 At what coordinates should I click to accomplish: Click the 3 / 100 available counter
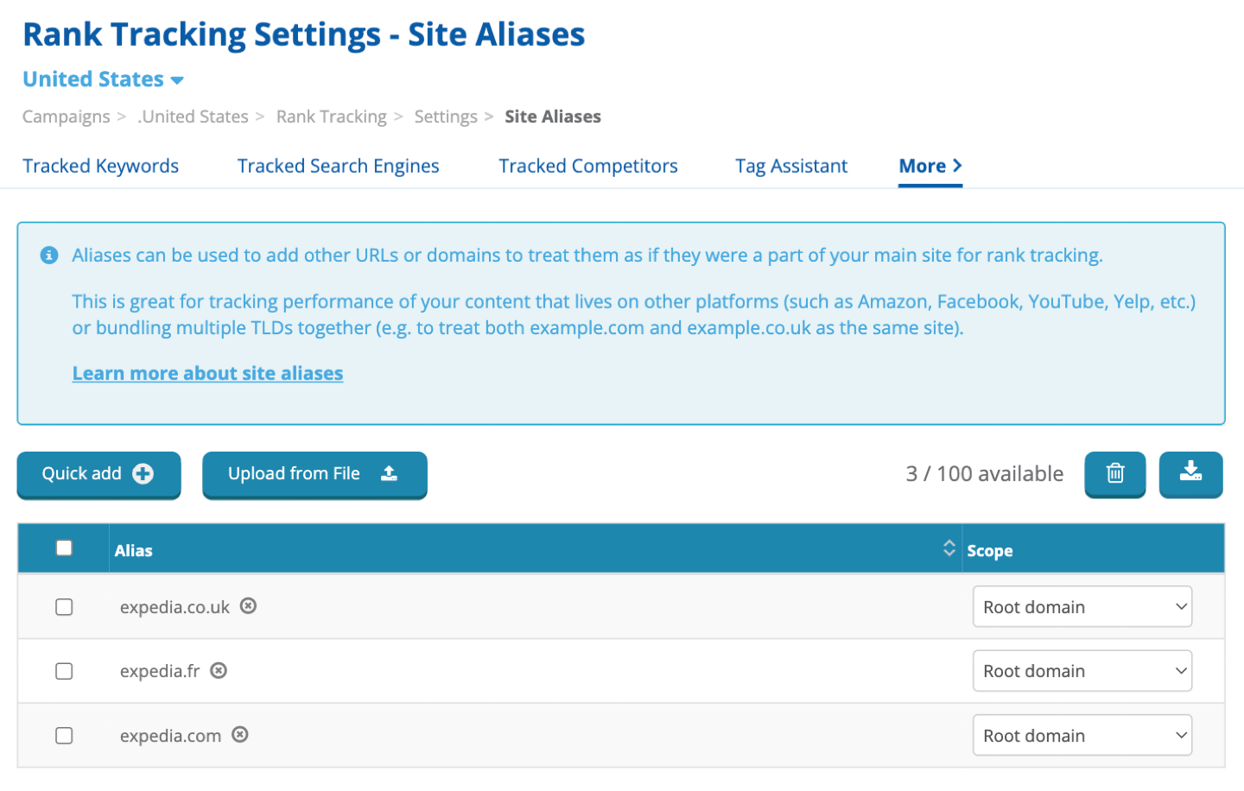coord(984,473)
